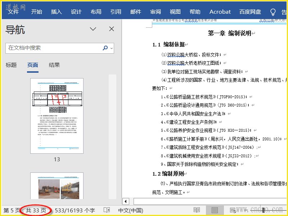
Task: Switch to the 标题 navigation tab
Action: (x=11, y=65)
